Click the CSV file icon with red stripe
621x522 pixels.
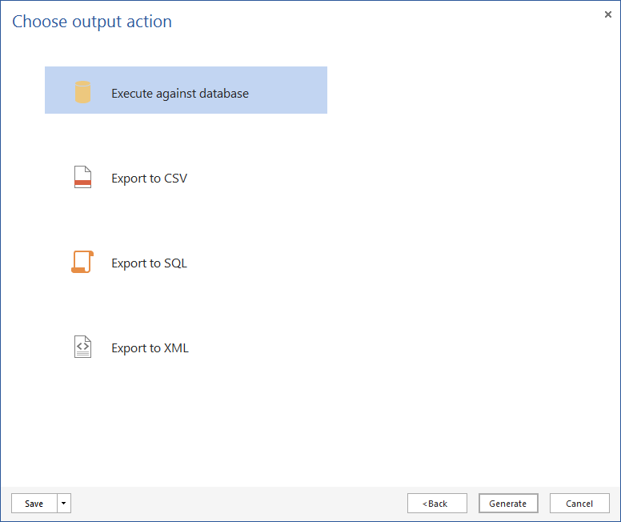(x=82, y=177)
